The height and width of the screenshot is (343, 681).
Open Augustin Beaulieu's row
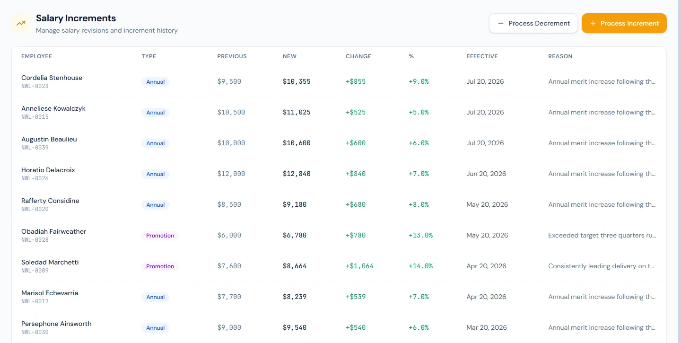[x=339, y=143]
